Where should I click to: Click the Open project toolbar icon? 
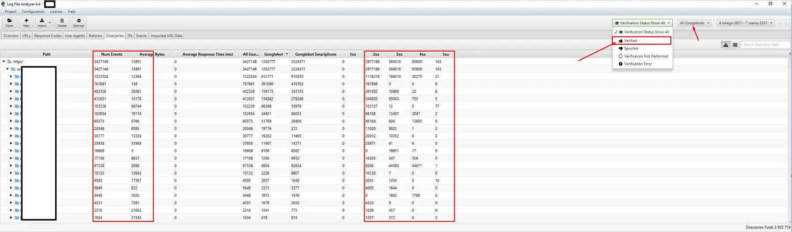click(x=10, y=23)
